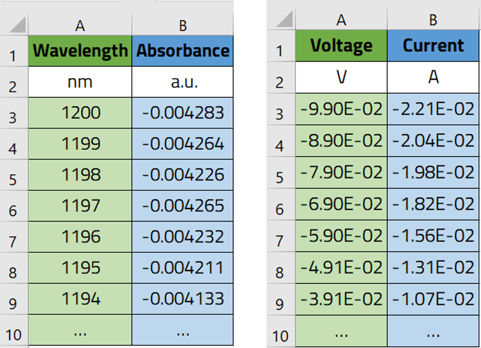Select the cell containing 1200

coord(80,113)
